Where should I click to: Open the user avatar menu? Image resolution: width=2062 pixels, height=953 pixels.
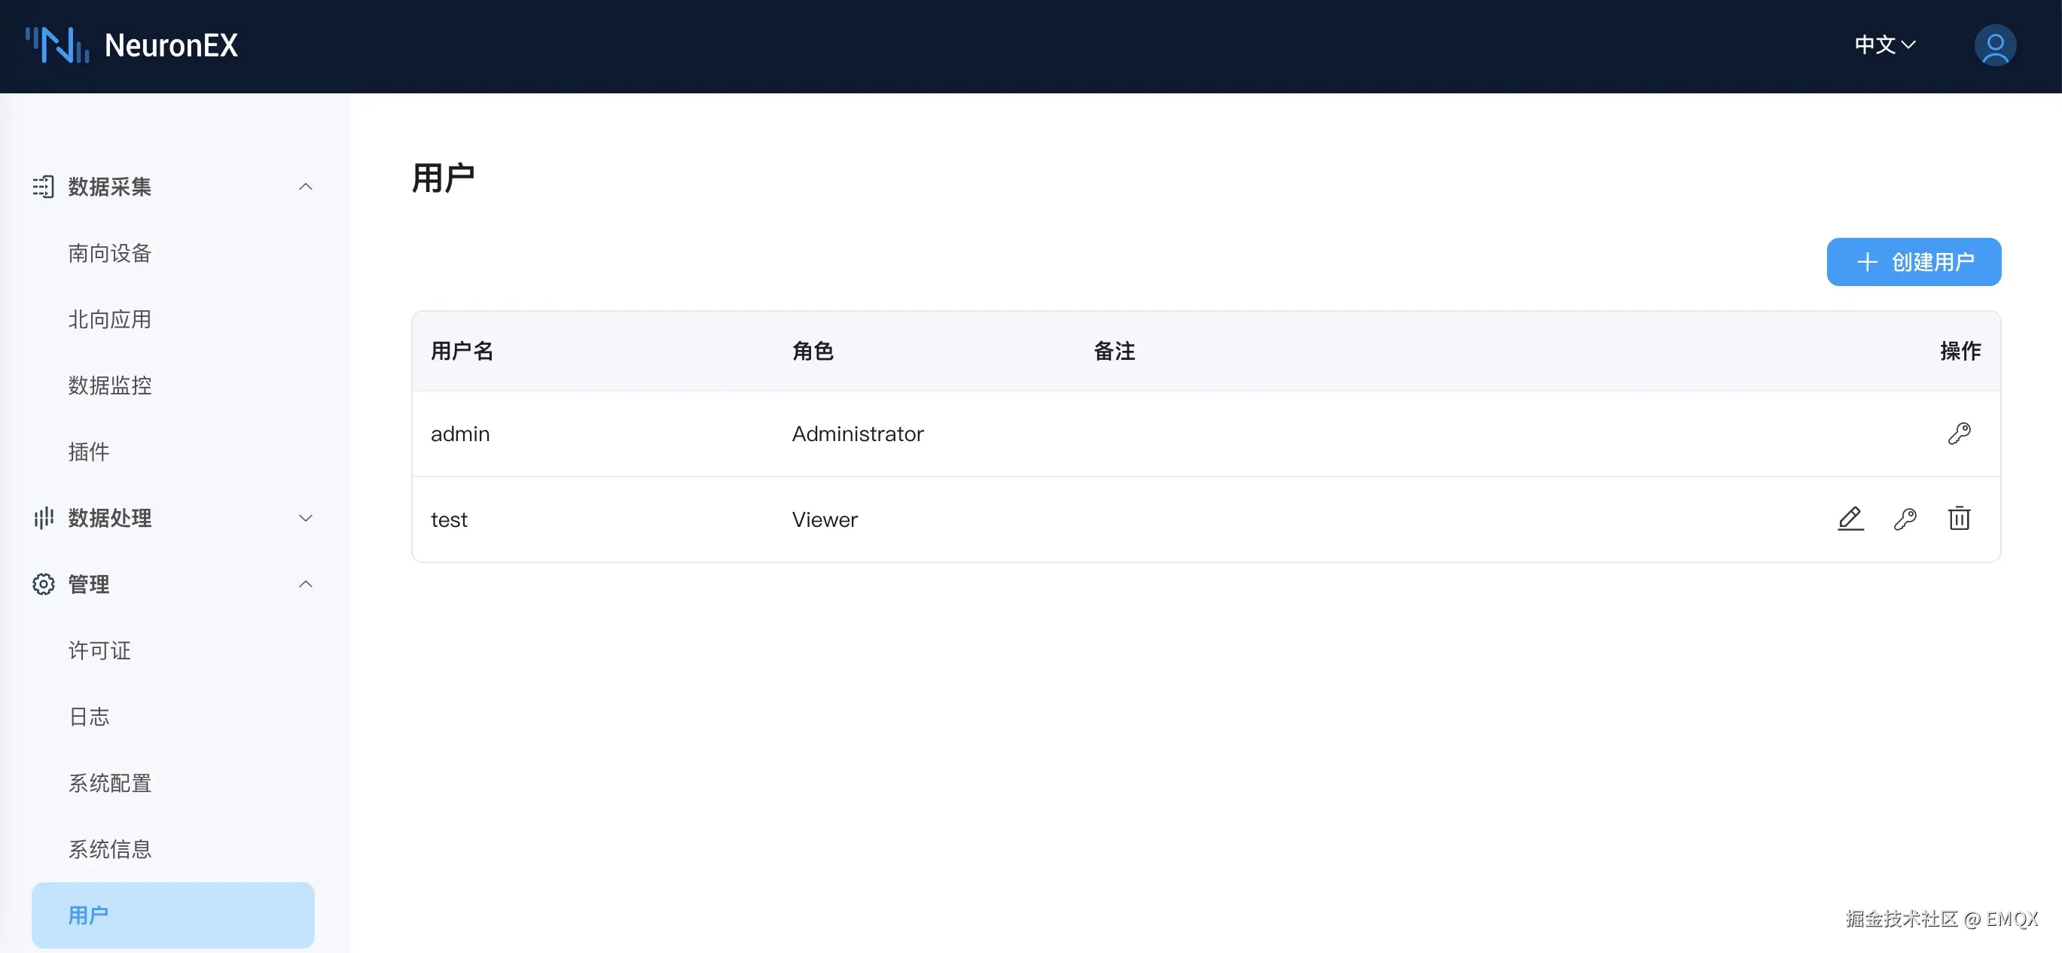click(1995, 46)
